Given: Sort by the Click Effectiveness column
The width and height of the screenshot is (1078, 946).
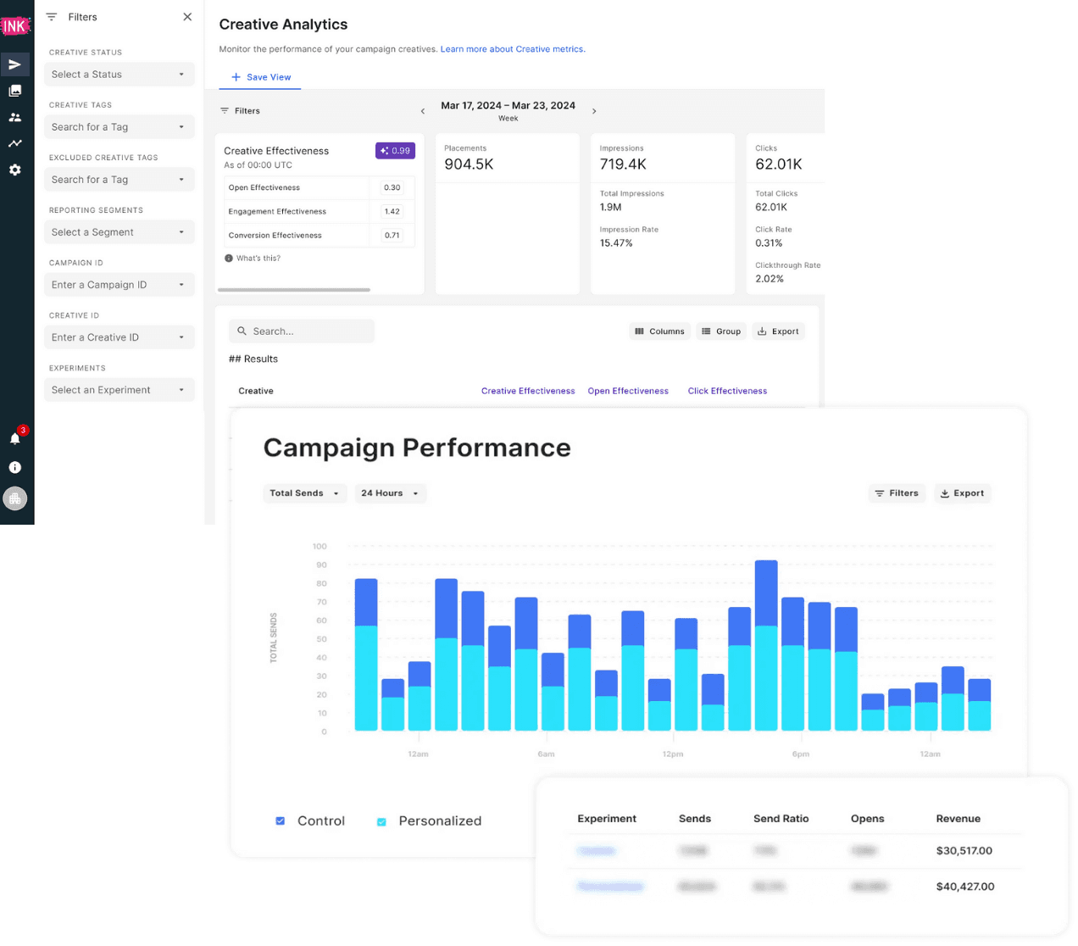Looking at the screenshot, I should (726, 391).
